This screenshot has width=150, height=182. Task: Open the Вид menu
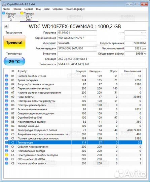click(38, 9)
